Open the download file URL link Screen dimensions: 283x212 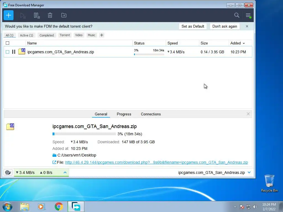pos(156,162)
